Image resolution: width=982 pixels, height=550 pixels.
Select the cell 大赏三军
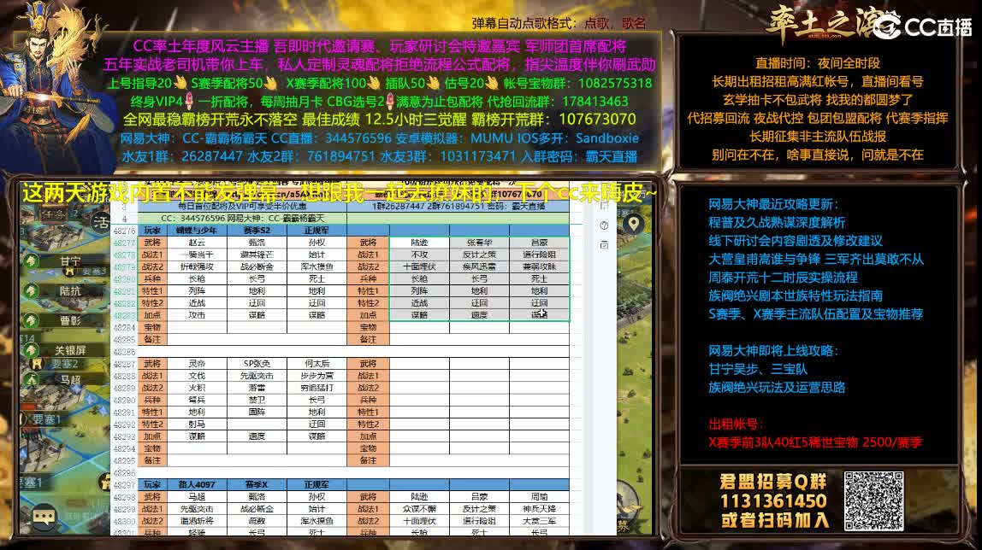tap(539, 521)
